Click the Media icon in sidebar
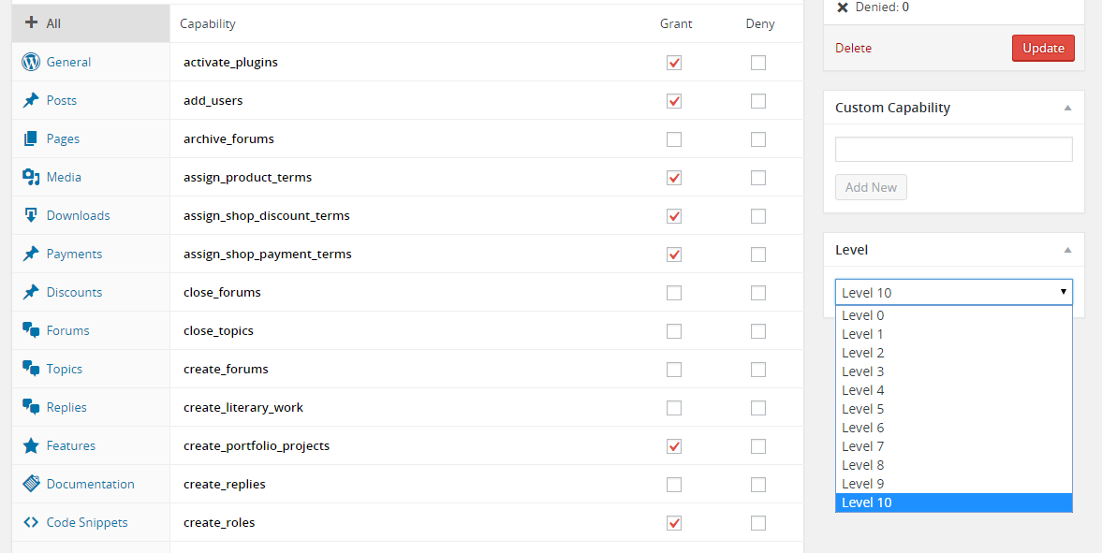Viewport: 1102px width, 553px height. [x=31, y=177]
